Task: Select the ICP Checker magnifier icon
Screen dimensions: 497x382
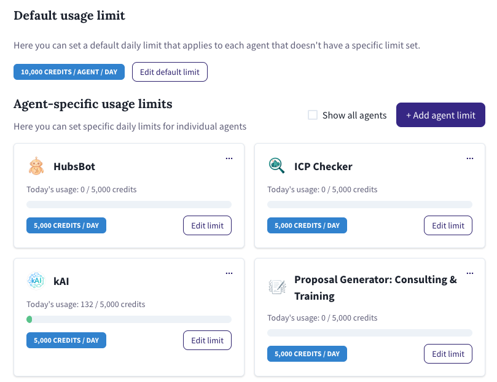Action: pyautogui.click(x=277, y=166)
